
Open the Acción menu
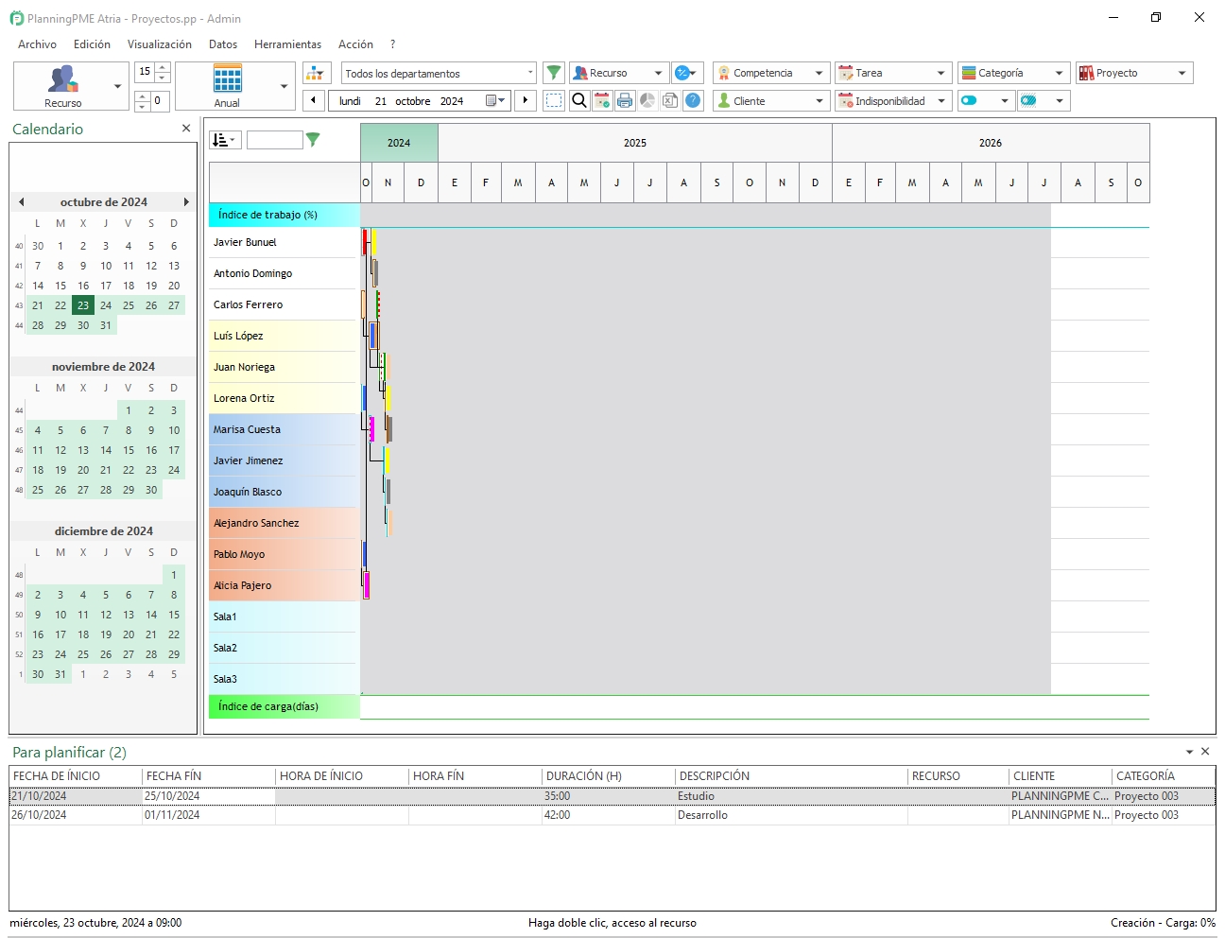355,44
